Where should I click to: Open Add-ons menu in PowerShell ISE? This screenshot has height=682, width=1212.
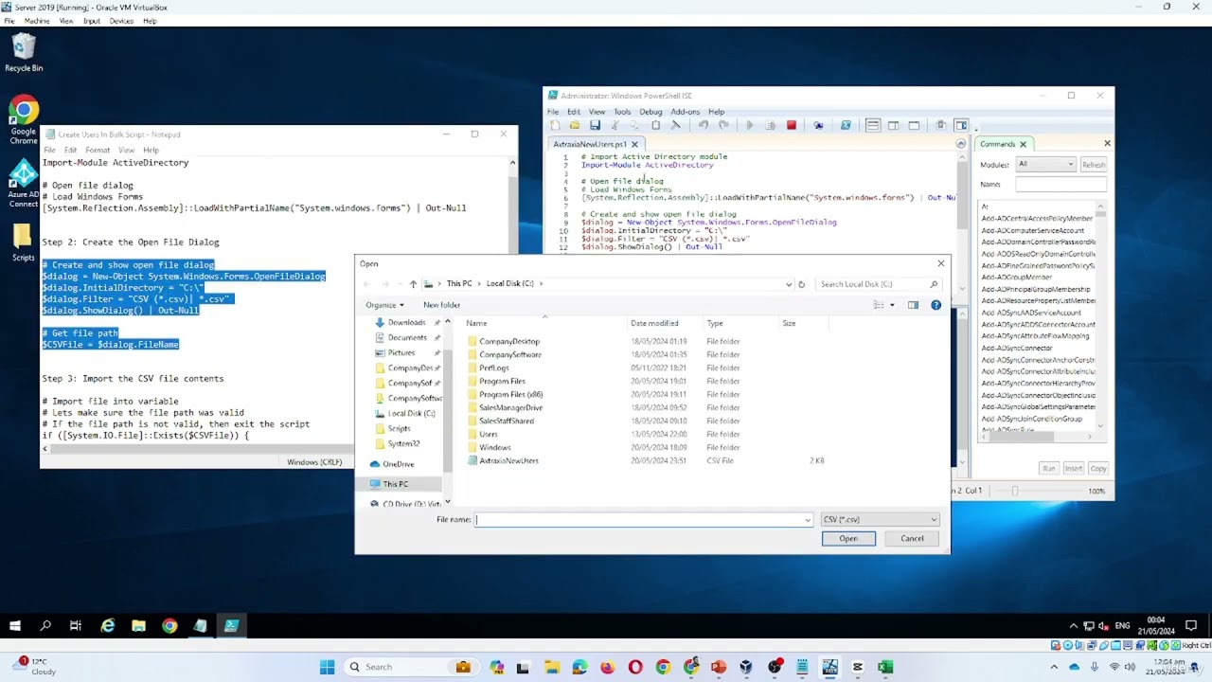[x=685, y=112]
